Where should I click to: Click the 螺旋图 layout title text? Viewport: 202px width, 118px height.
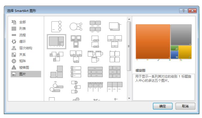pos(140,70)
